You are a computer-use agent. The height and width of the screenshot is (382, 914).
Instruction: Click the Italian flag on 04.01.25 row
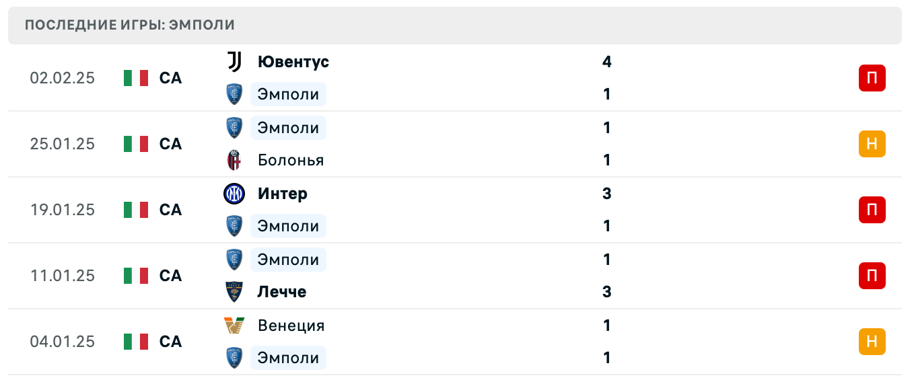[x=136, y=342]
